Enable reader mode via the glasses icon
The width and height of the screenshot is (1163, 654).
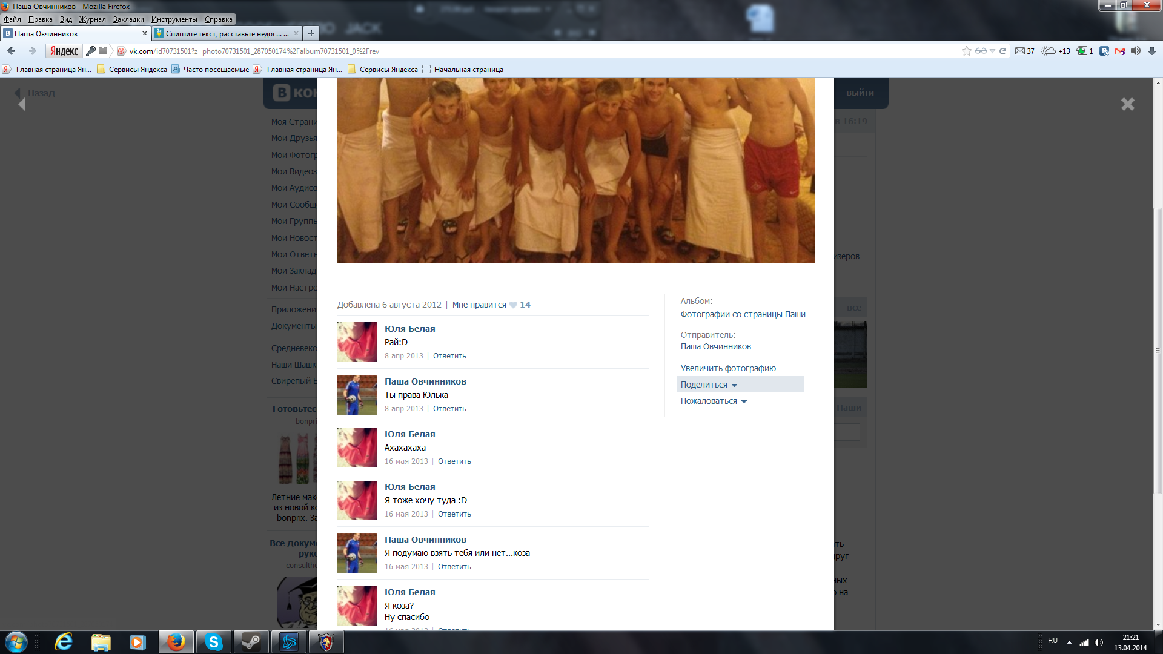[x=981, y=51]
